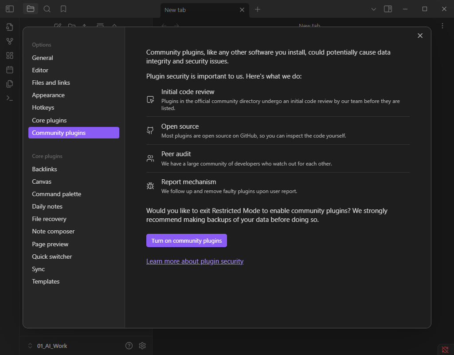This screenshot has width=454, height=355.
Task: Select Community plugins section
Action: click(74, 133)
